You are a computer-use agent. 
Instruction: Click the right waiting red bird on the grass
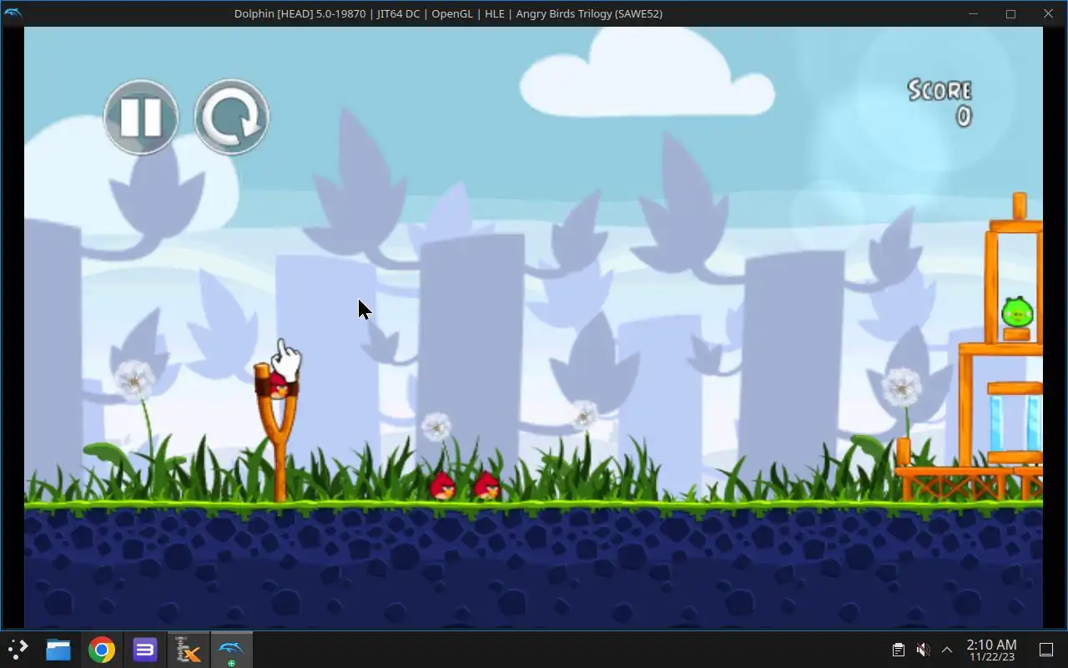pos(486,485)
